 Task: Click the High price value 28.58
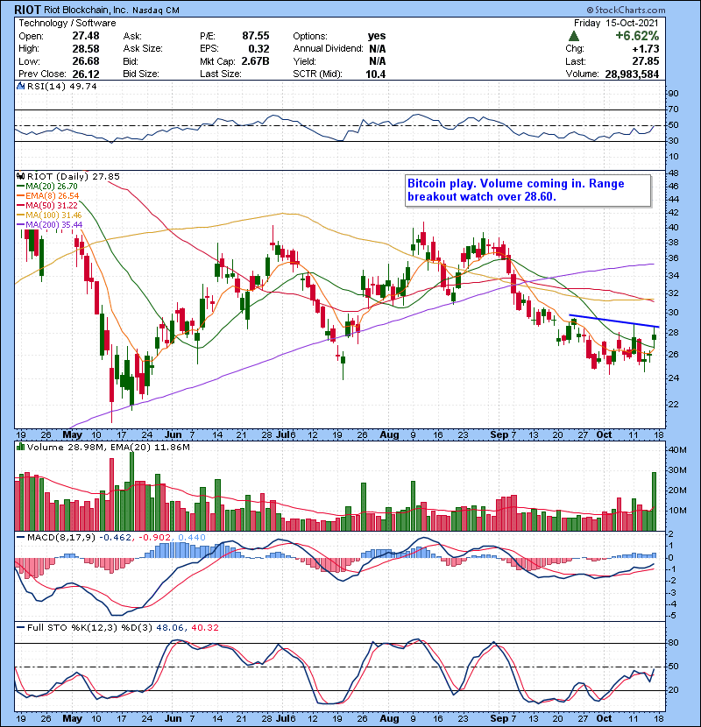85,48
